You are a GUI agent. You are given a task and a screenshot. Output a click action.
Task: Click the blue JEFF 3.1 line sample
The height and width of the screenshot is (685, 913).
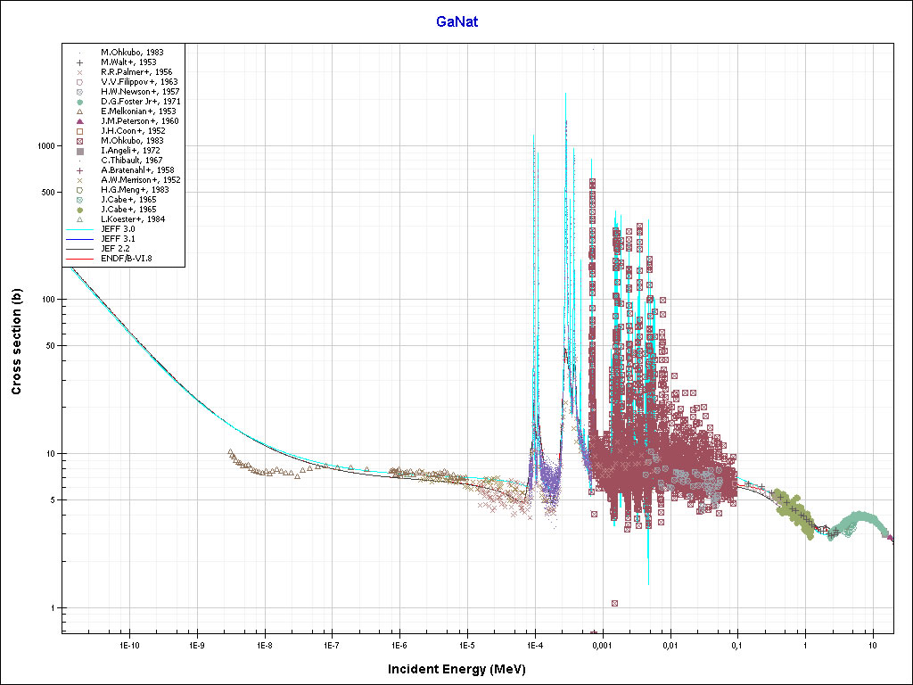[x=80, y=239]
